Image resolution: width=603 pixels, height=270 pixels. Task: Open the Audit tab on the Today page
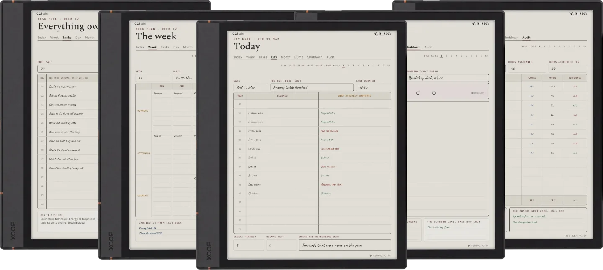coord(330,57)
